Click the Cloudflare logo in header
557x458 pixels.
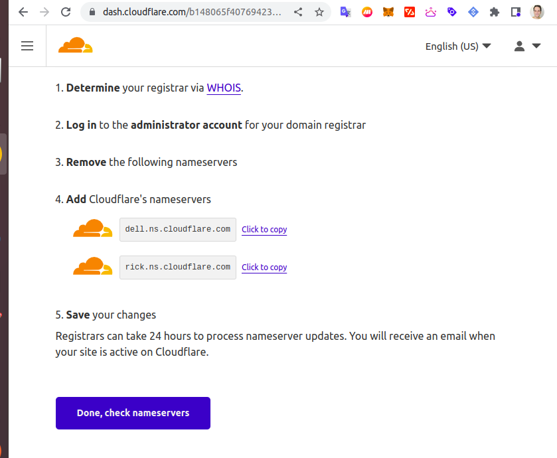(75, 45)
